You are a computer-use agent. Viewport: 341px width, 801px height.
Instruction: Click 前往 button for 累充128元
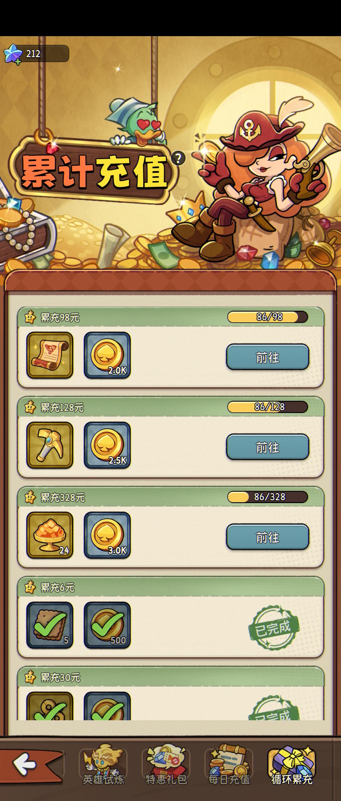click(267, 447)
